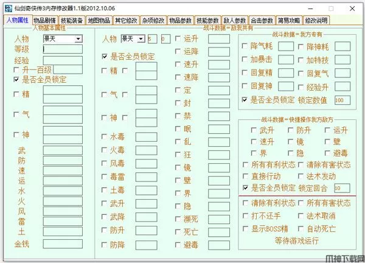This screenshot has height=263, width=365.
Task: Check the 加暴击 checkbox
Action: [245, 60]
